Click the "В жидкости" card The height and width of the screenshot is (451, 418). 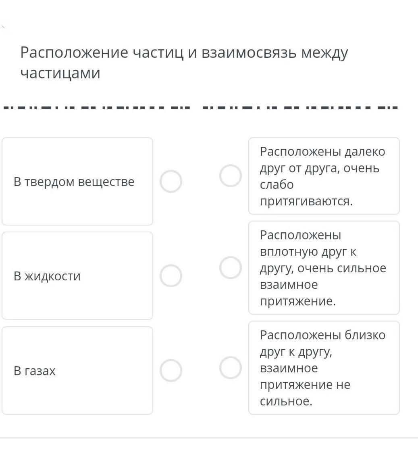coord(77,276)
